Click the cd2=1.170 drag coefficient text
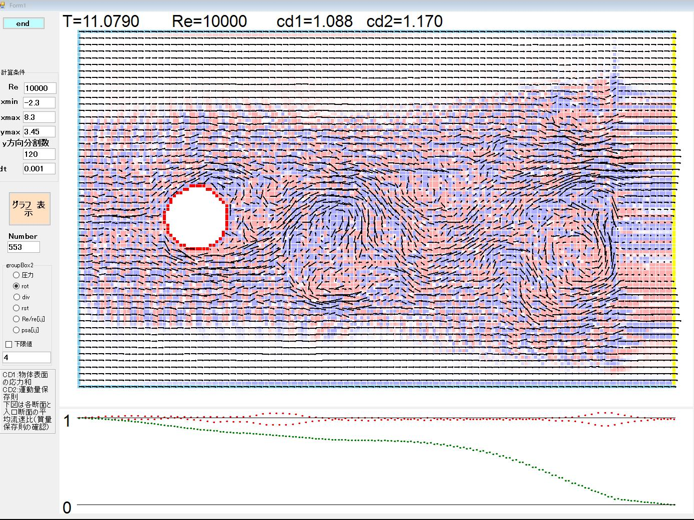Viewport: 694px width, 520px height. [x=405, y=21]
